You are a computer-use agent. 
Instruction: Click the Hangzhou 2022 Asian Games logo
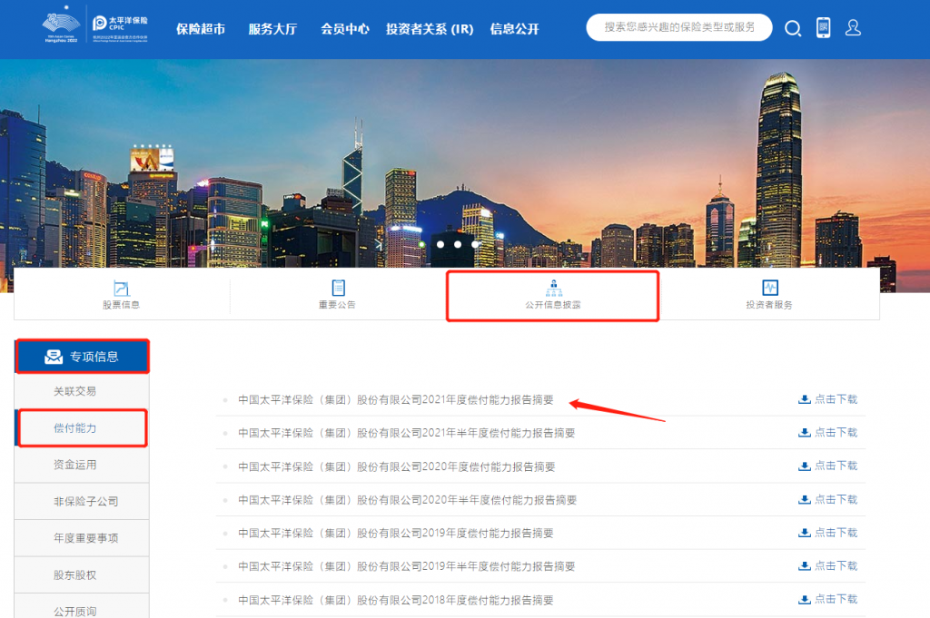point(61,25)
